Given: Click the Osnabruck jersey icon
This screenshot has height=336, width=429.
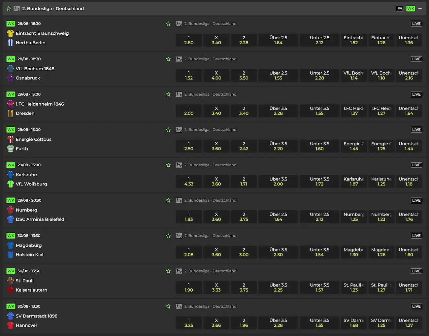Looking at the screenshot, I should pos(11,78).
